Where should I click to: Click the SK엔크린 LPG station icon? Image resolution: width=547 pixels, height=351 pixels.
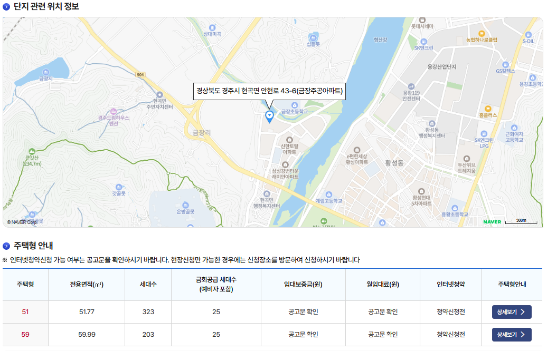(x=484, y=134)
